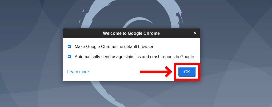
Task: Select the blue OK button
Action: pyautogui.click(x=187, y=72)
